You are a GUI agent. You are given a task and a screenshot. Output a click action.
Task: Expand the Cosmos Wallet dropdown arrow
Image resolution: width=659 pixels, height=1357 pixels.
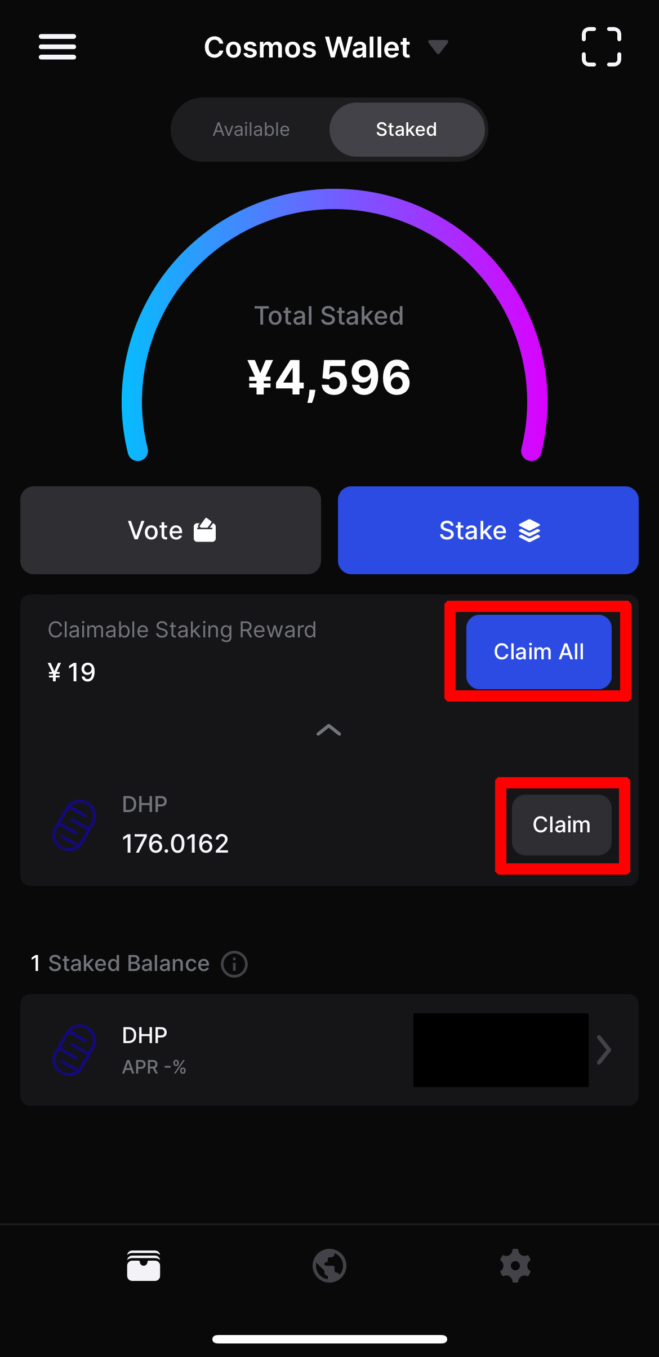438,47
